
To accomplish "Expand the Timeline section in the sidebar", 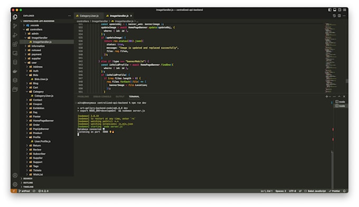I will 46,187.
